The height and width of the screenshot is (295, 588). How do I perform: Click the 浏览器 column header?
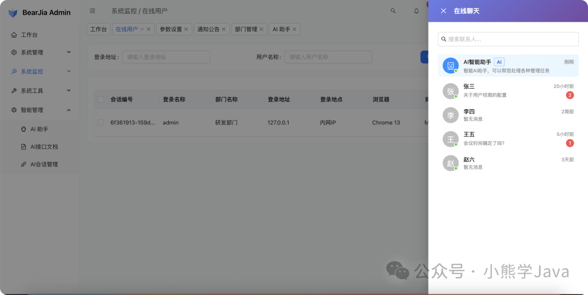click(381, 99)
